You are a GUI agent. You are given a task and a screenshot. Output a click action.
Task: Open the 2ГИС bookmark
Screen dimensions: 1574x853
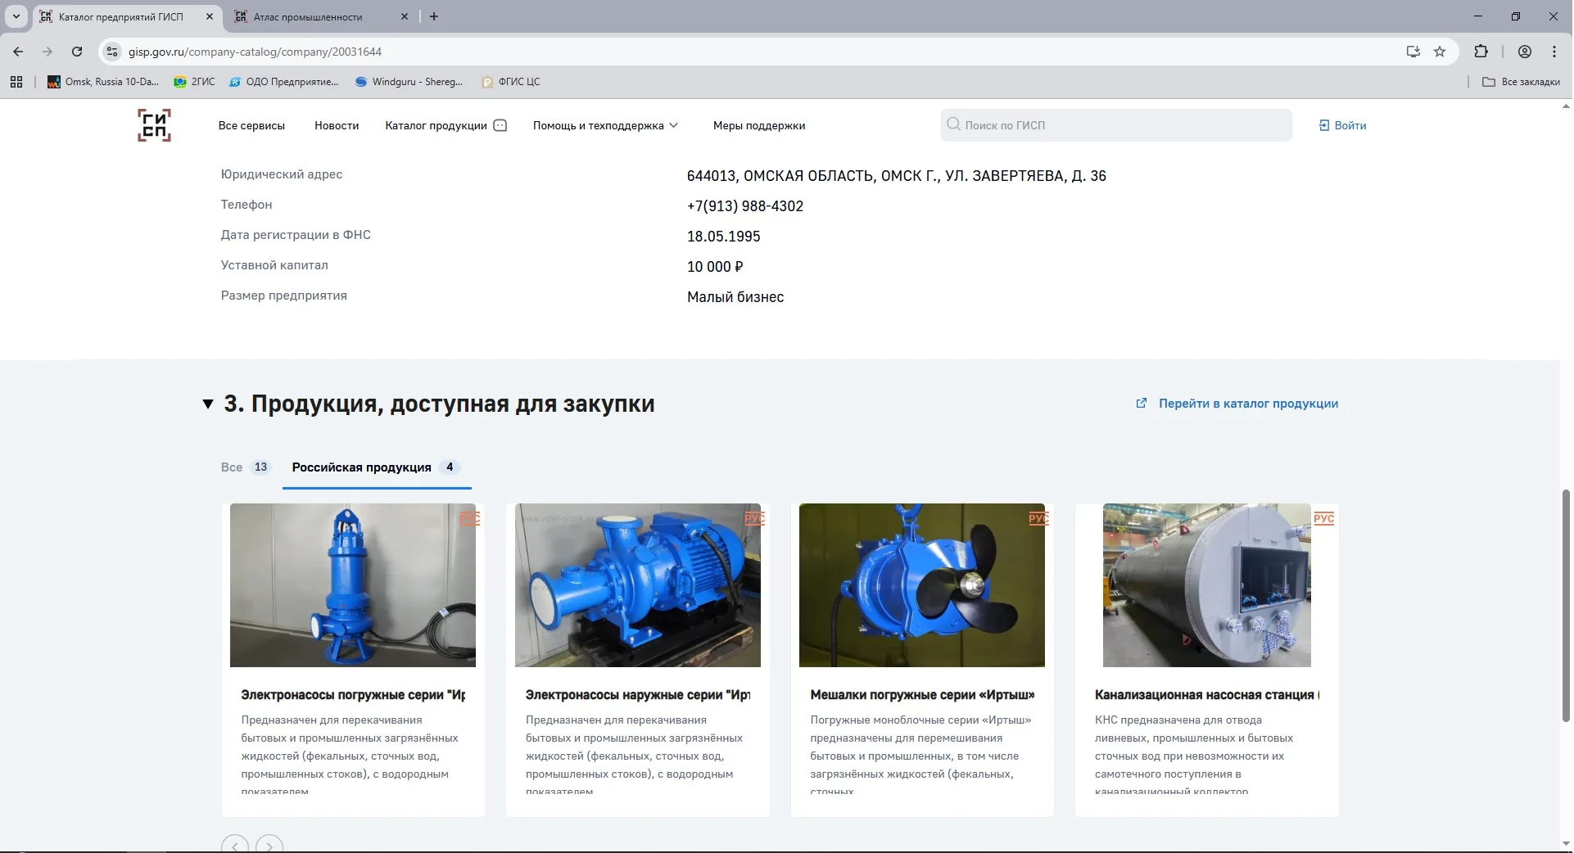(193, 82)
